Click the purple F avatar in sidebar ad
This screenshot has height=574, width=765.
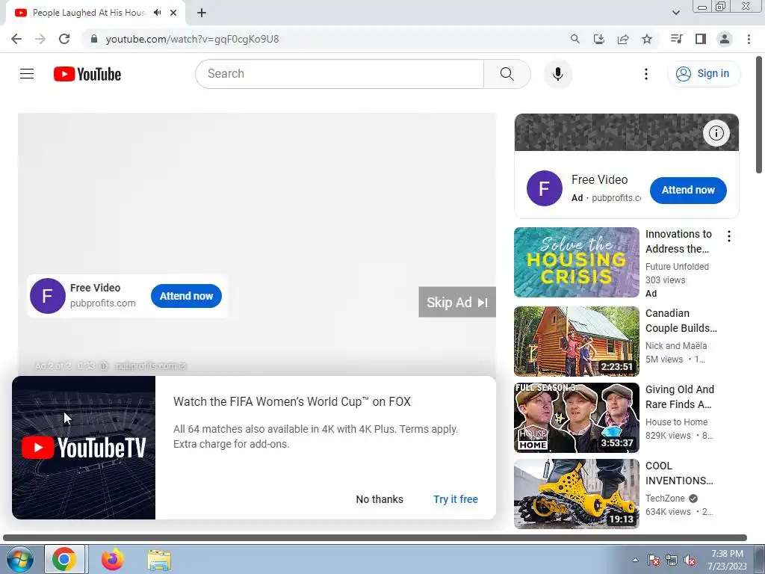click(x=545, y=188)
